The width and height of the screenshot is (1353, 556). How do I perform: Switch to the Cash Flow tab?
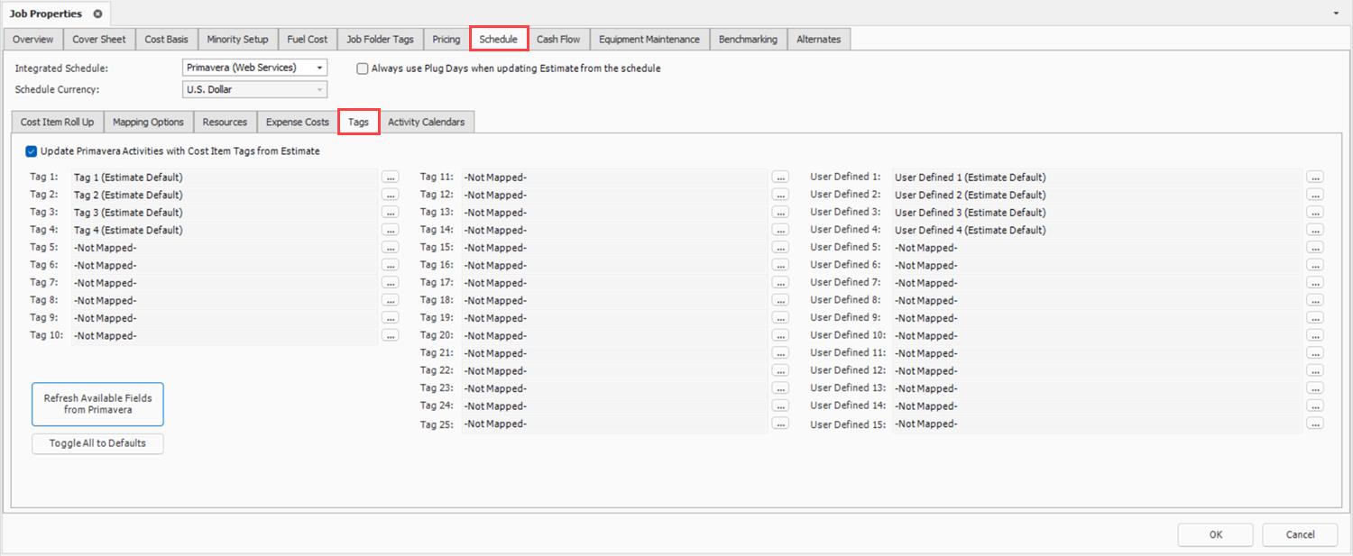557,40
